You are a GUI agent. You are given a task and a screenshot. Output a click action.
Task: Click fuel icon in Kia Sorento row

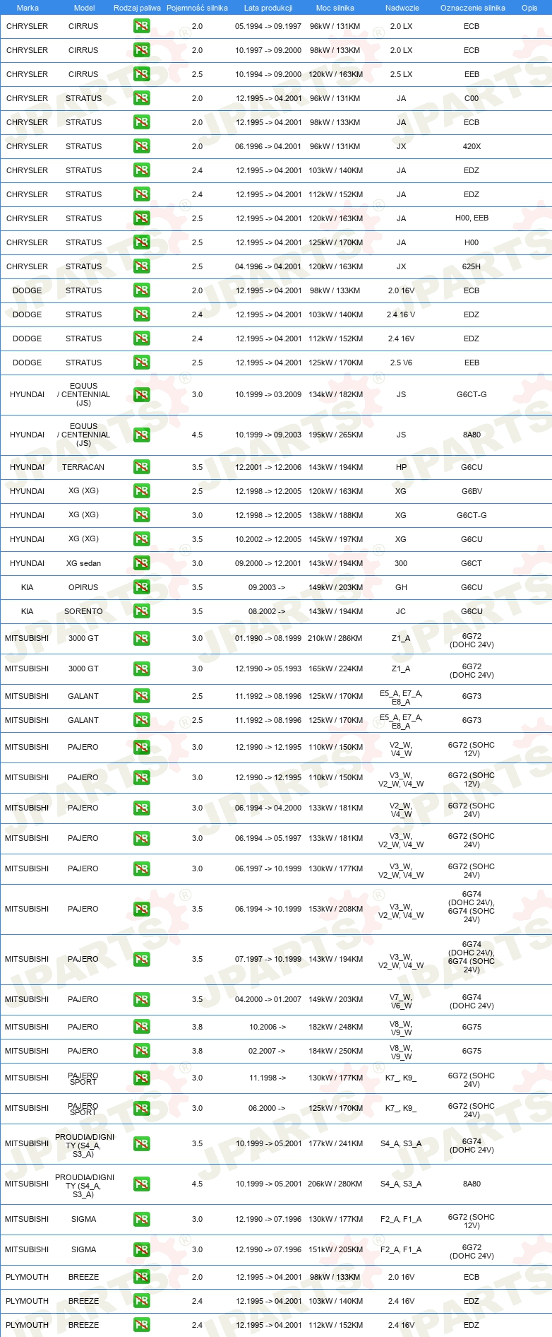[142, 611]
